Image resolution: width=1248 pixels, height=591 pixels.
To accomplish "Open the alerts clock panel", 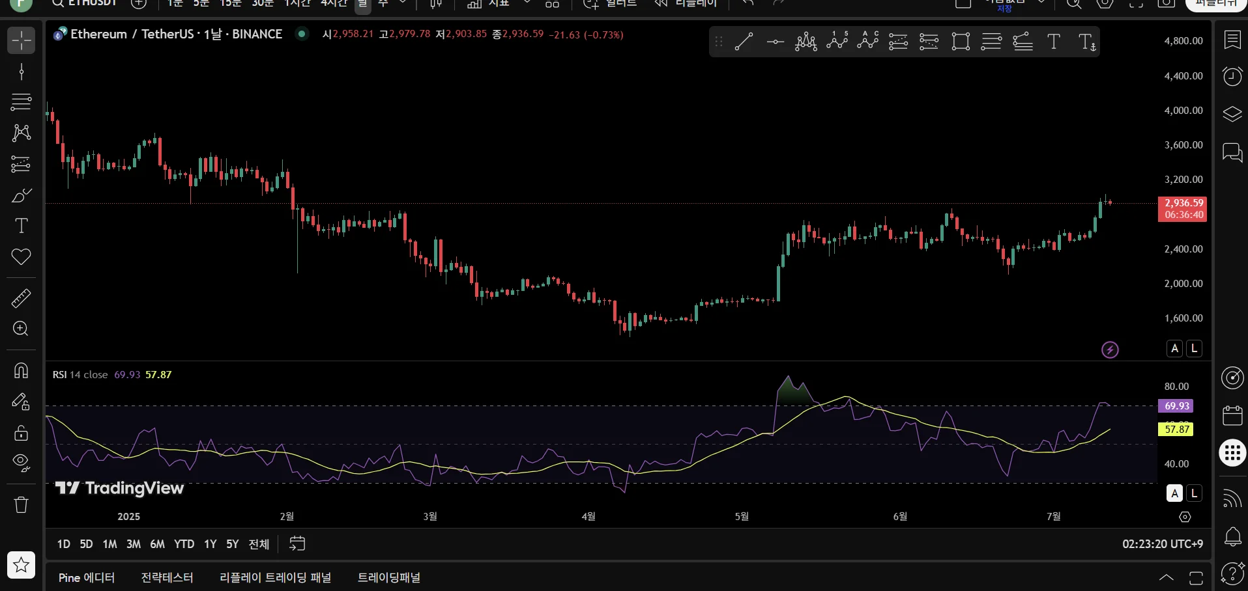I will point(1232,76).
